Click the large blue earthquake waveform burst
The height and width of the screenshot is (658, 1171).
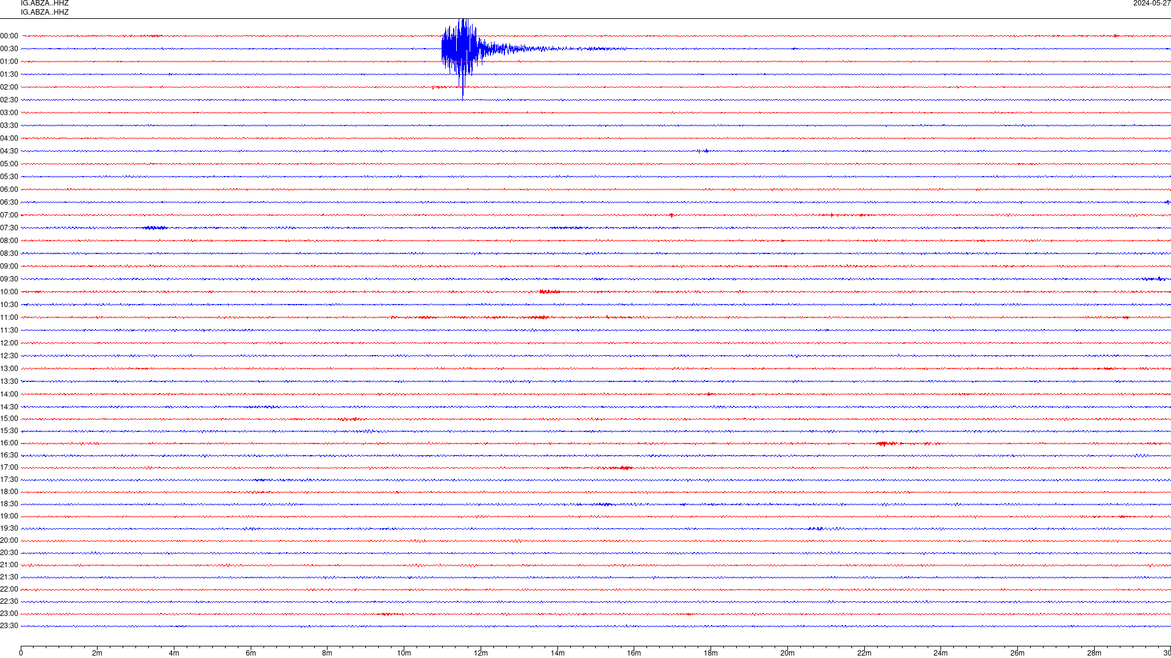coord(465,50)
